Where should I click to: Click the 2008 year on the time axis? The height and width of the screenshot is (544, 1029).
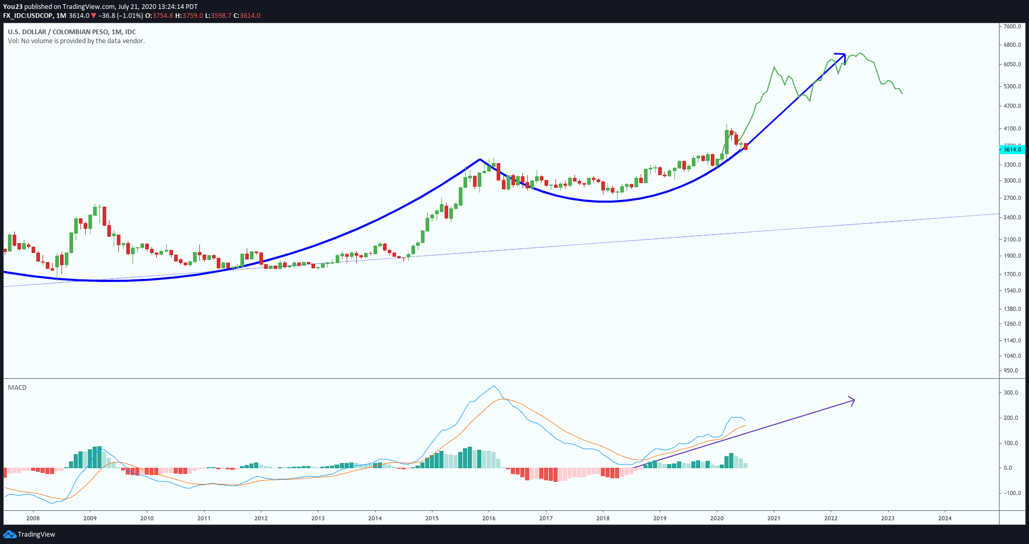point(33,518)
